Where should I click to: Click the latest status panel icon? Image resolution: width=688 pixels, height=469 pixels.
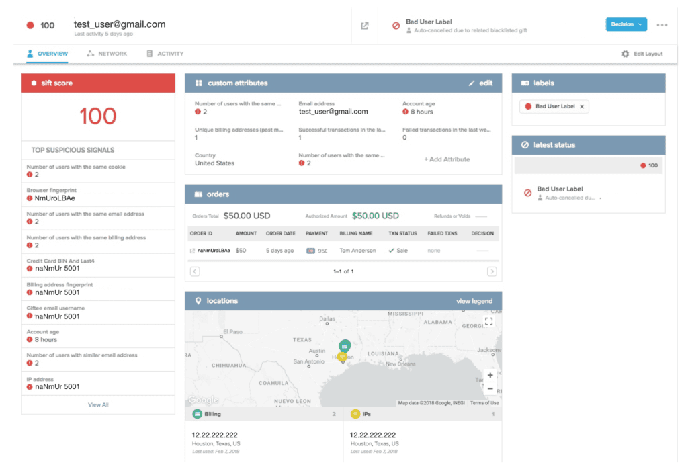tap(525, 145)
